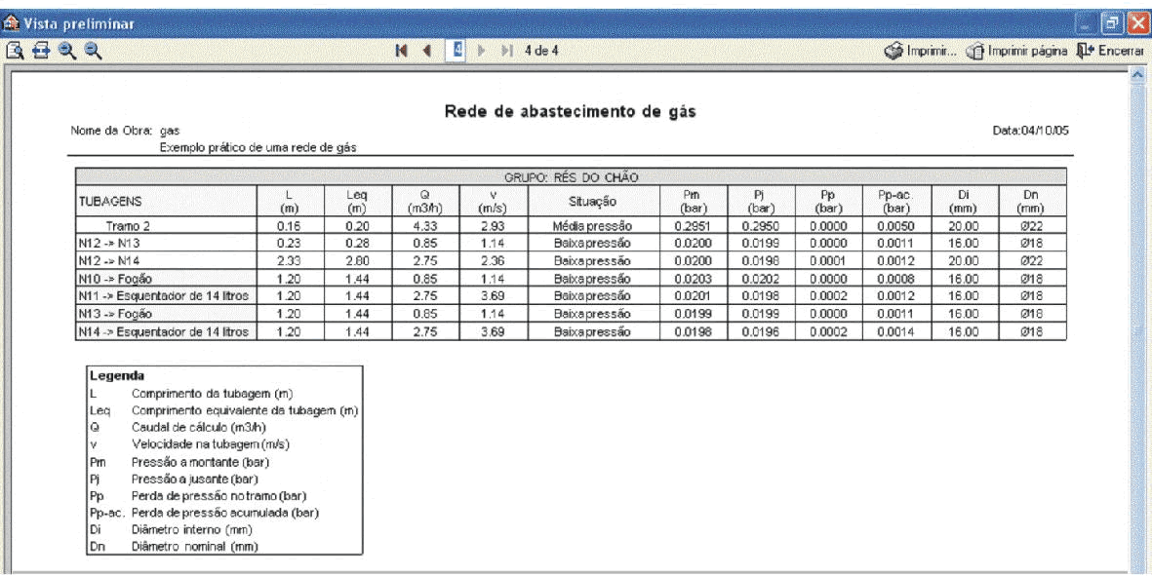Click the 'Situação' column header
This screenshot has height=576, width=1152.
(x=592, y=201)
